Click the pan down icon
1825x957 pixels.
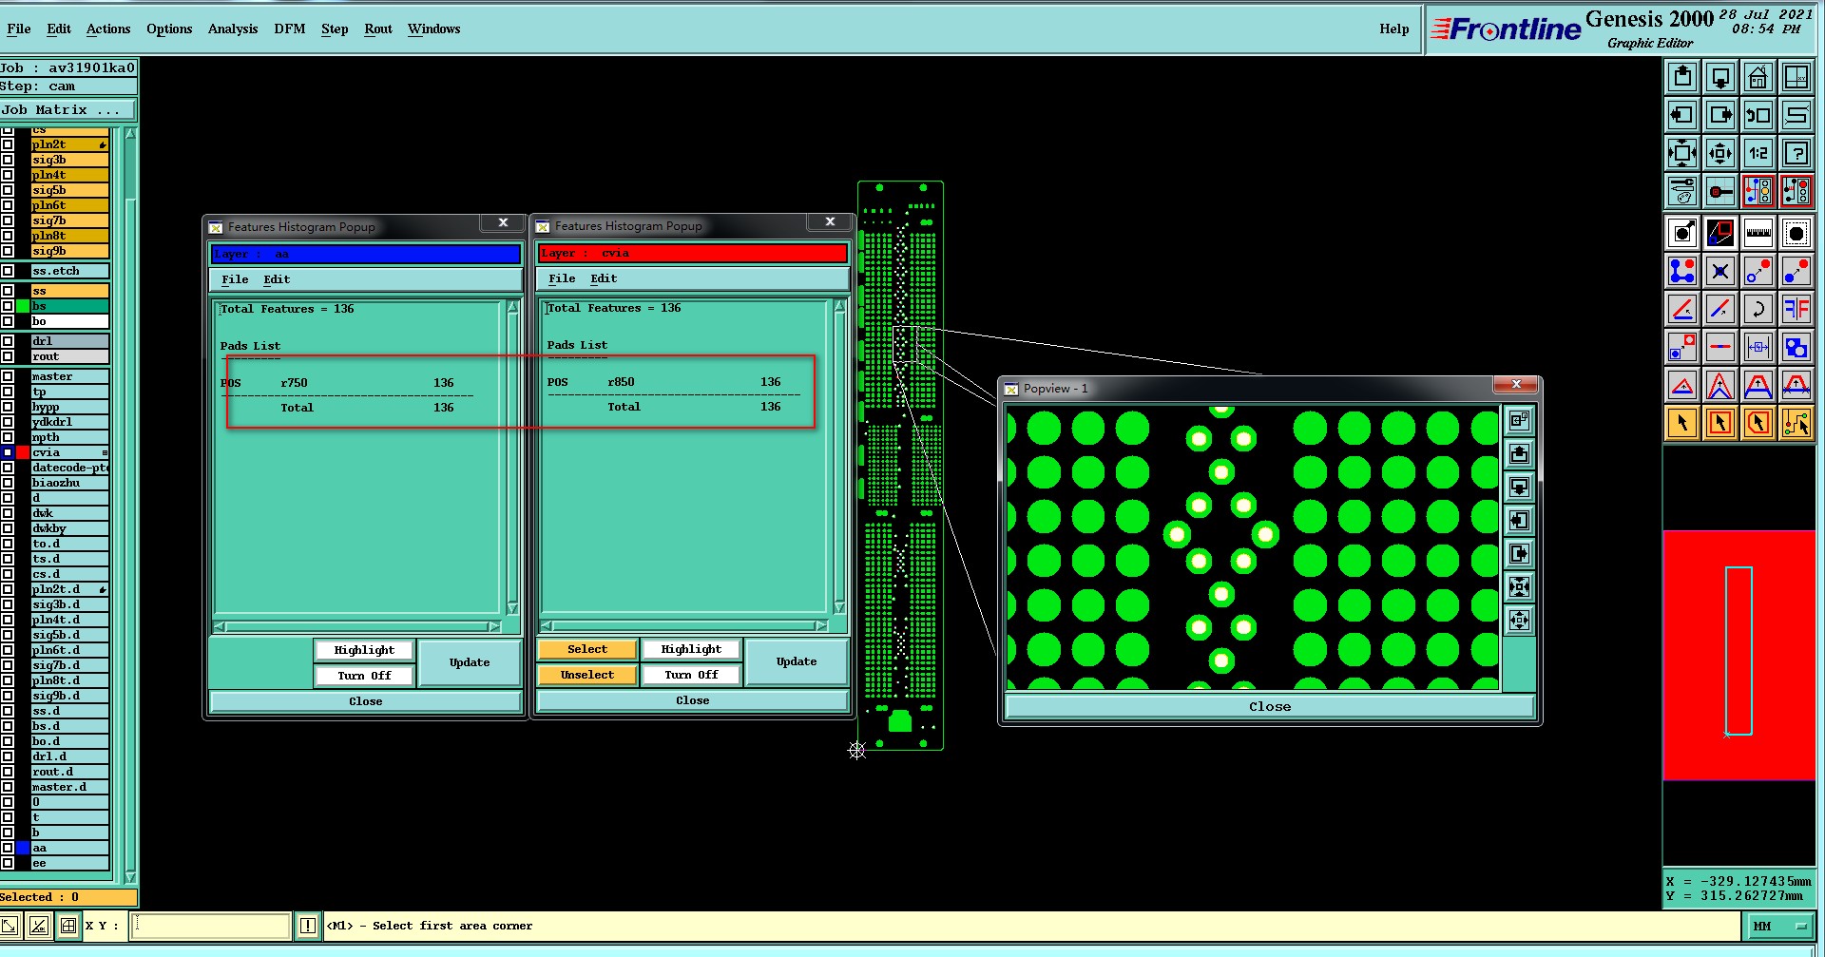(1720, 77)
